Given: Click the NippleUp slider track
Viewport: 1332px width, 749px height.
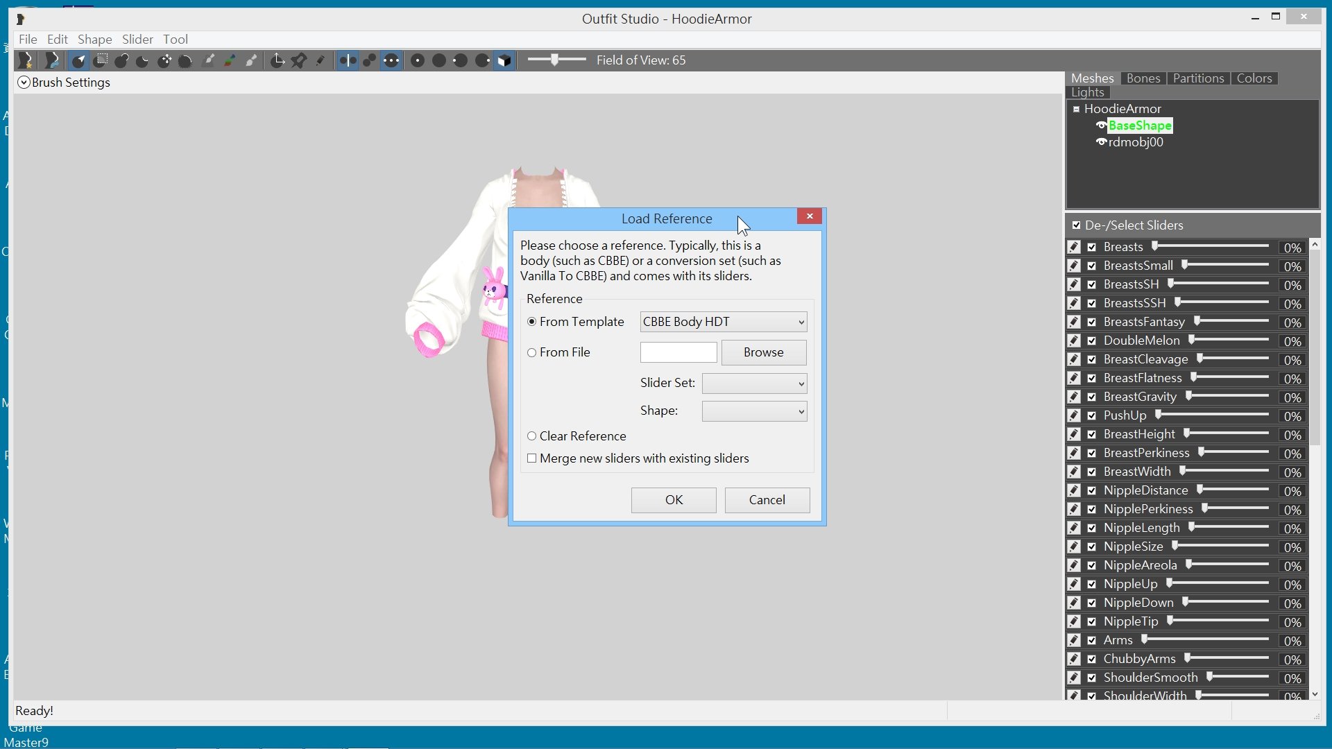Looking at the screenshot, I should [x=1218, y=584].
